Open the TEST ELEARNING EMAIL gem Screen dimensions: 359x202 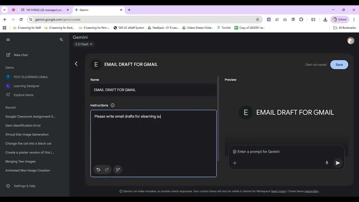pyautogui.click(x=31, y=77)
